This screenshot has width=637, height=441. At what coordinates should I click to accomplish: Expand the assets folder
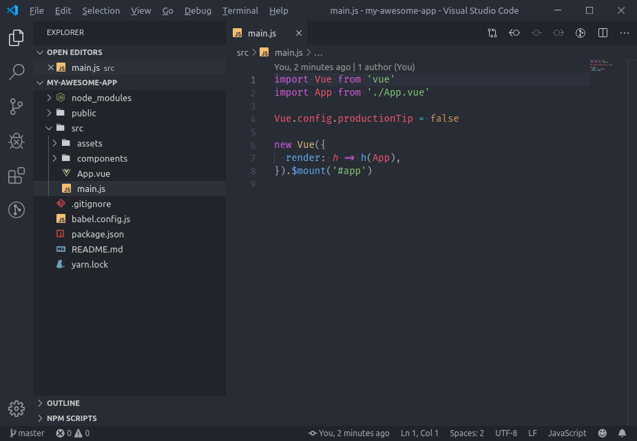[x=129, y=143]
